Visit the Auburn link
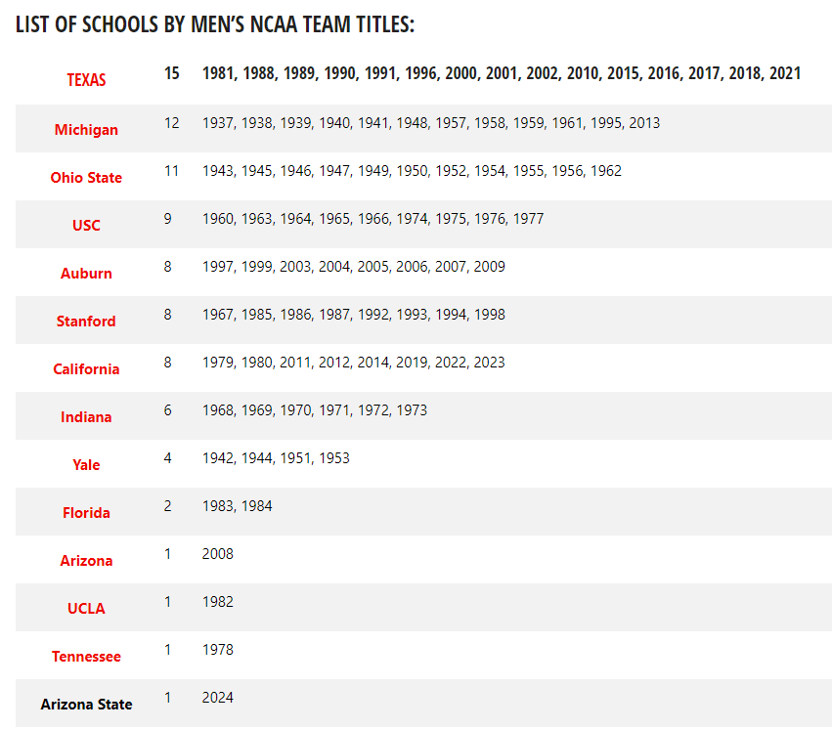The width and height of the screenshot is (832, 729). (x=86, y=274)
